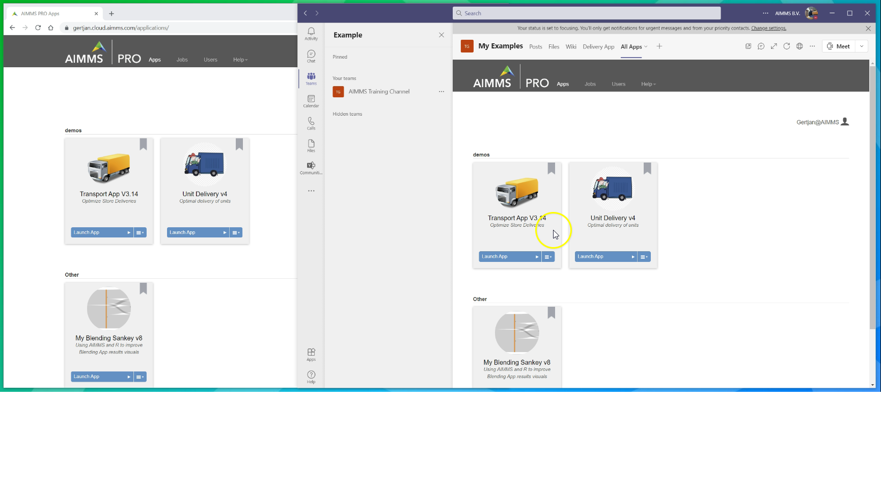The image size is (881, 480).
Task: Click the Teams tab vertical scrollbar
Action: [x=872, y=197]
